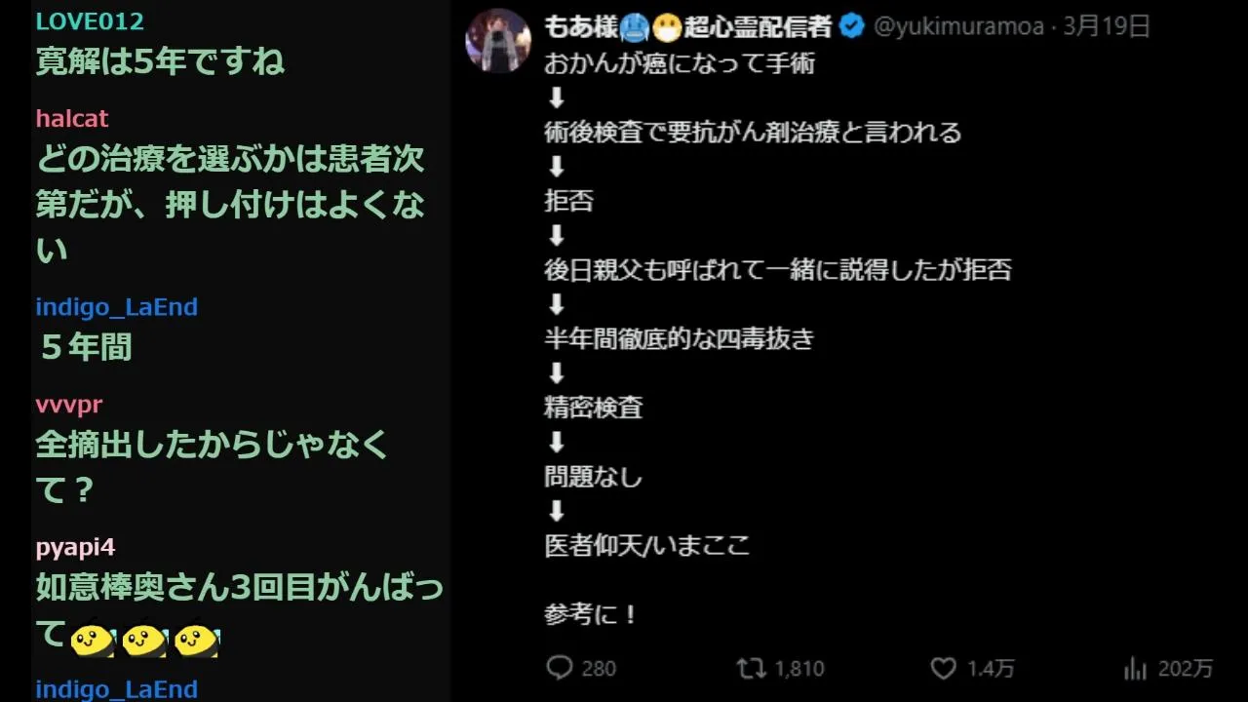
Task: Click the mask-face emoji in the display name
Action: [666, 26]
